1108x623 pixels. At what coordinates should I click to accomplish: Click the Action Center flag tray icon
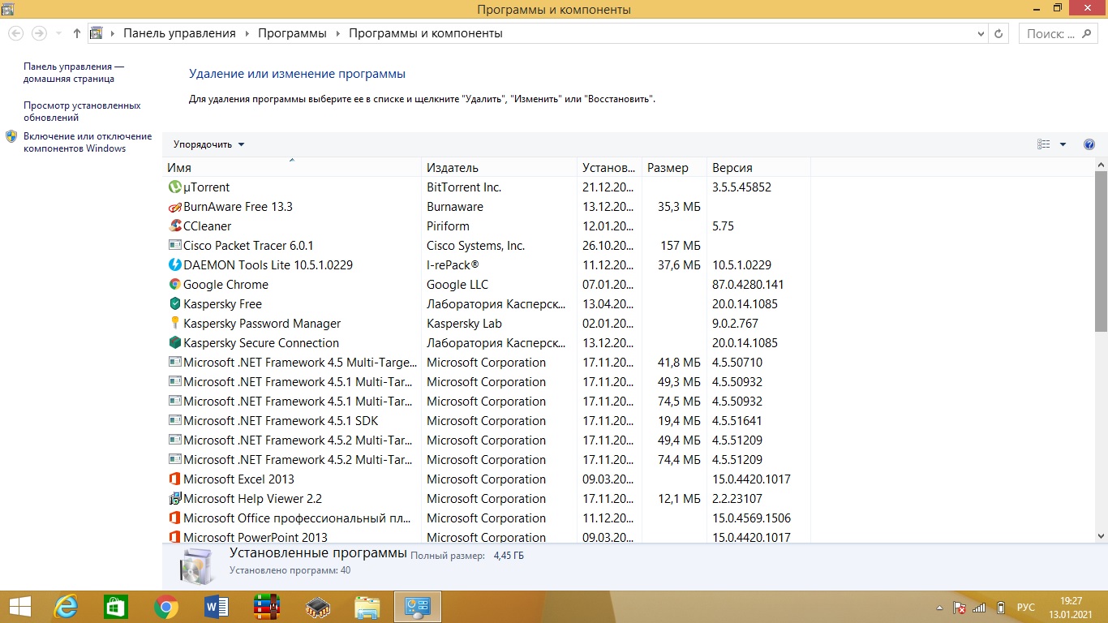[x=959, y=607]
